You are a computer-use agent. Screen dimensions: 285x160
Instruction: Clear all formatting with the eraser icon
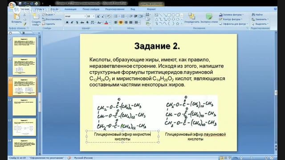(109, 16)
